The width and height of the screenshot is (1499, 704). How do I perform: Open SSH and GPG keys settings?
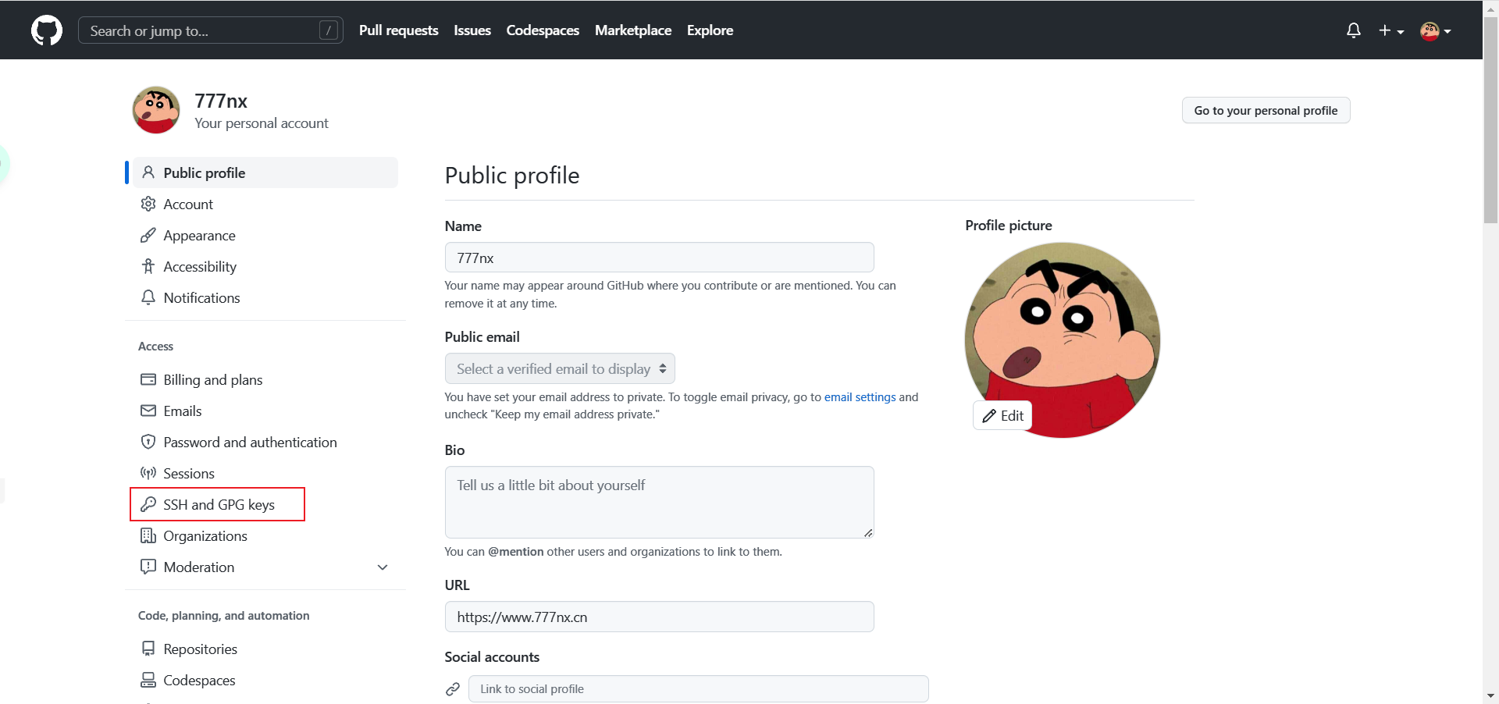265,504
